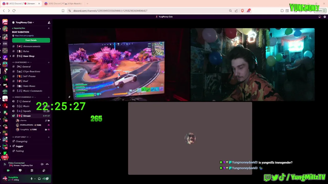Viewport: 328px width, 184px height.
Task: Open Brave Rewards triangle icon
Action: (x=248, y=10)
